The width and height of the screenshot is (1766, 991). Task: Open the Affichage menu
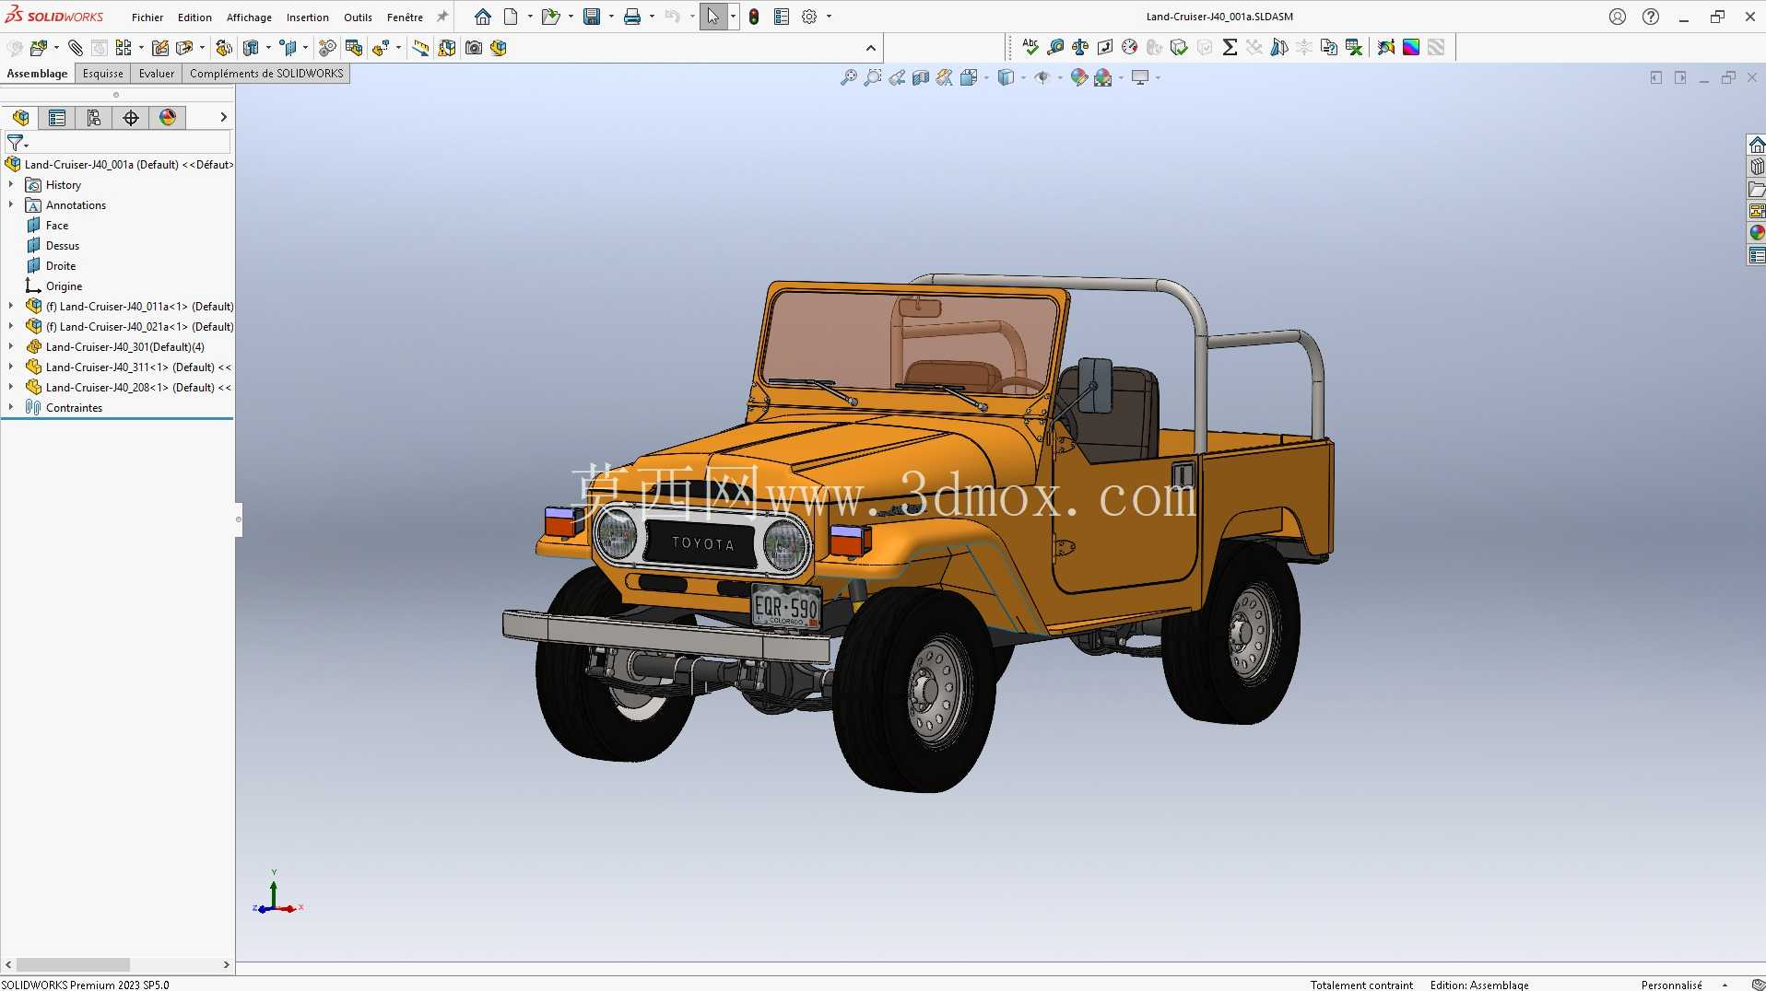(x=249, y=17)
